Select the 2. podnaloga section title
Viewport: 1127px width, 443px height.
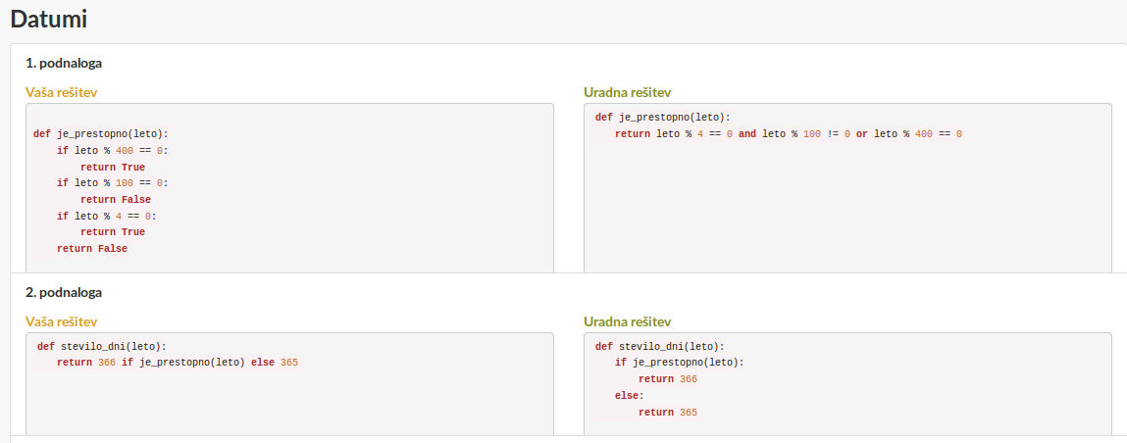pos(64,292)
